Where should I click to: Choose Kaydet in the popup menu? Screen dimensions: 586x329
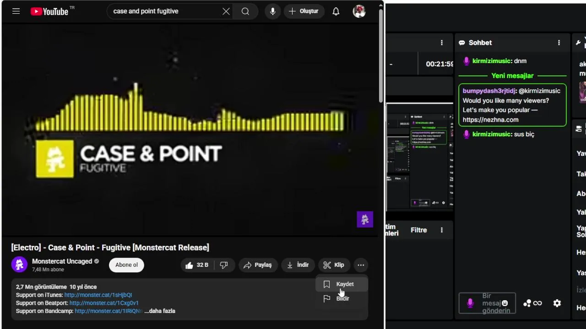pos(342,284)
